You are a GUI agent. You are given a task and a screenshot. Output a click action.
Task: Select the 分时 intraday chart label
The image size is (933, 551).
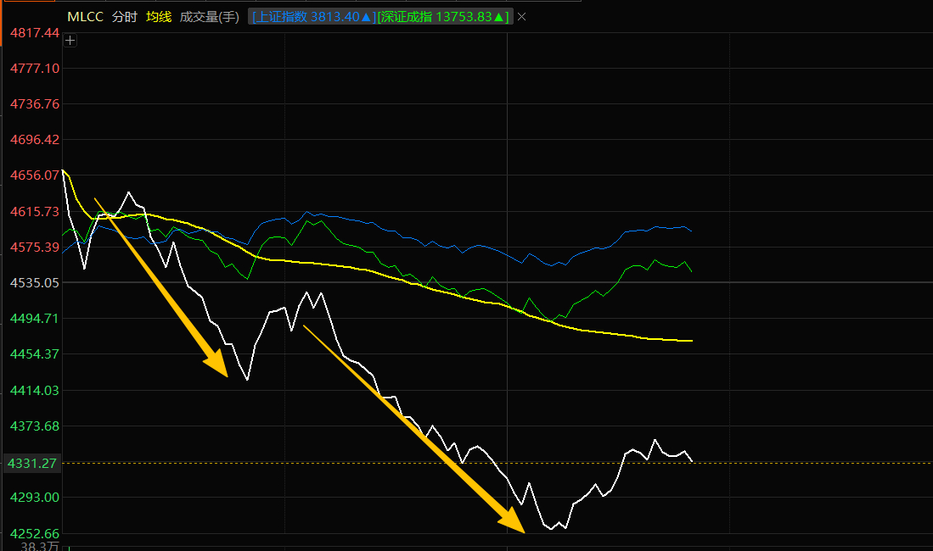[x=124, y=17]
